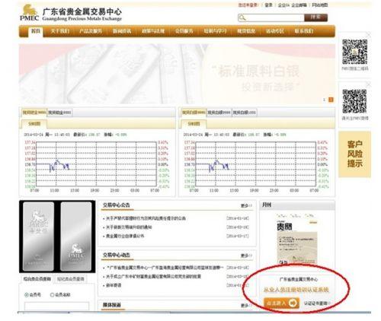Close the lower QR code panel
381x321 pixels.
368,84
